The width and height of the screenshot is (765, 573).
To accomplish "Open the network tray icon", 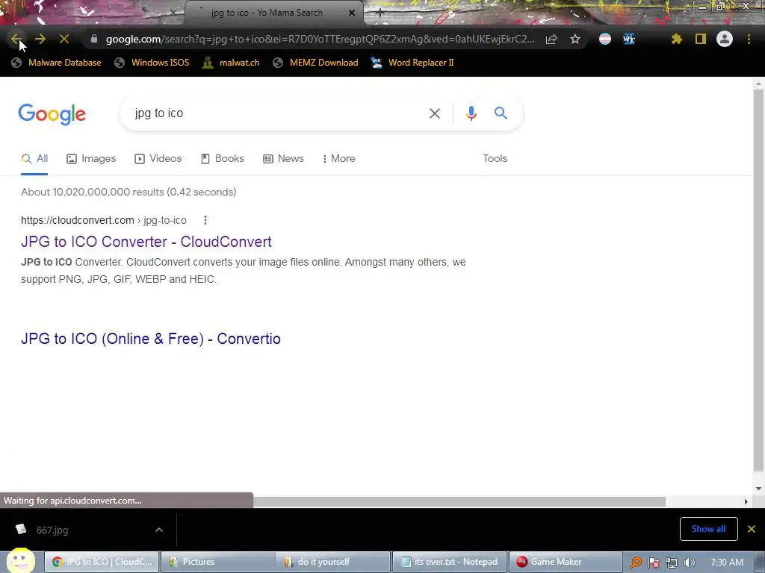I will click(672, 563).
